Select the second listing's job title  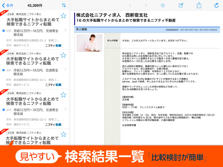[32, 61]
